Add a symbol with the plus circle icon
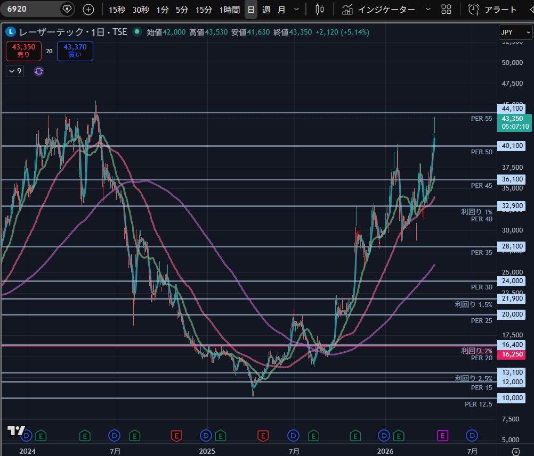 (x=88, y=10)
